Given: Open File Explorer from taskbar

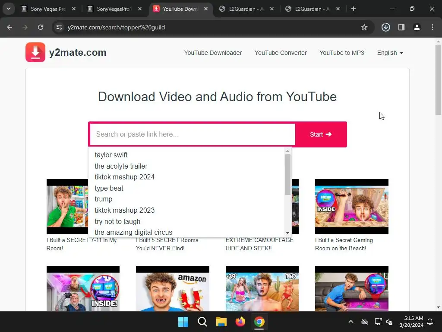Looking at the screenshot, I should point(221,322).
